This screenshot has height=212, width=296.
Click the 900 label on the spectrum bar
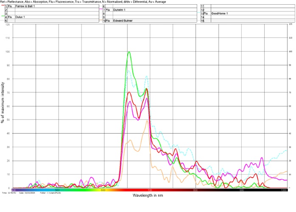click(242, 190)
